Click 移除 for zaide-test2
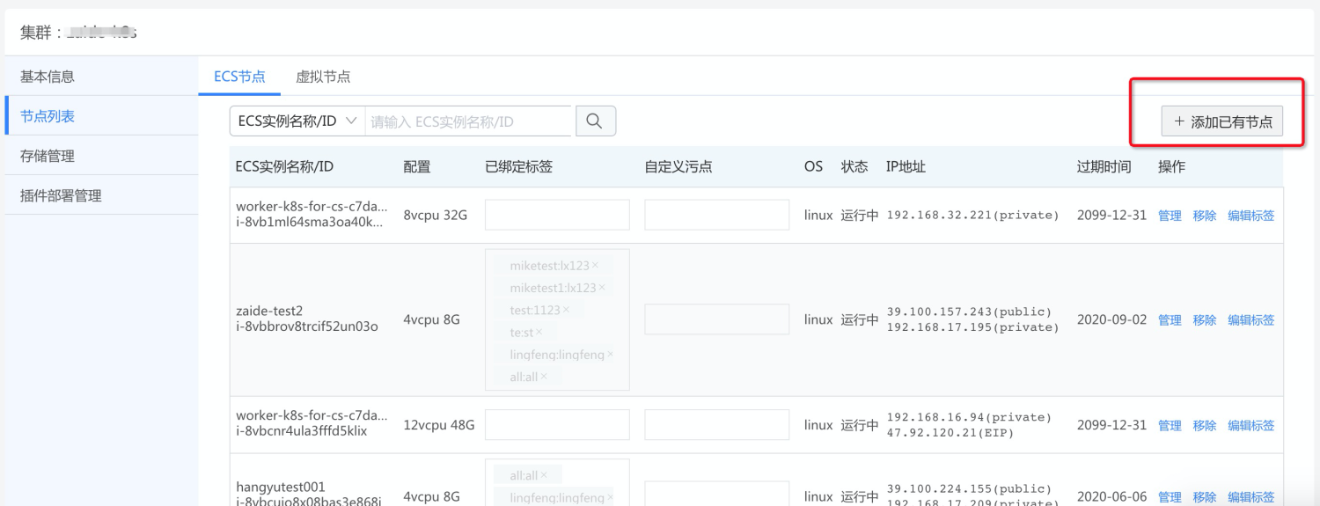 tap(1205, 320)
